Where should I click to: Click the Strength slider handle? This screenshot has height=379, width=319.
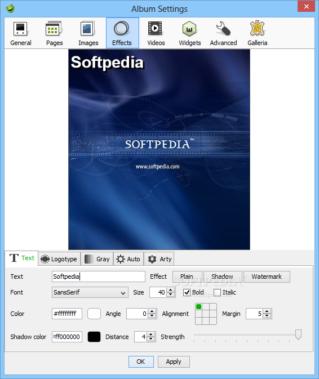pos(299,335)
